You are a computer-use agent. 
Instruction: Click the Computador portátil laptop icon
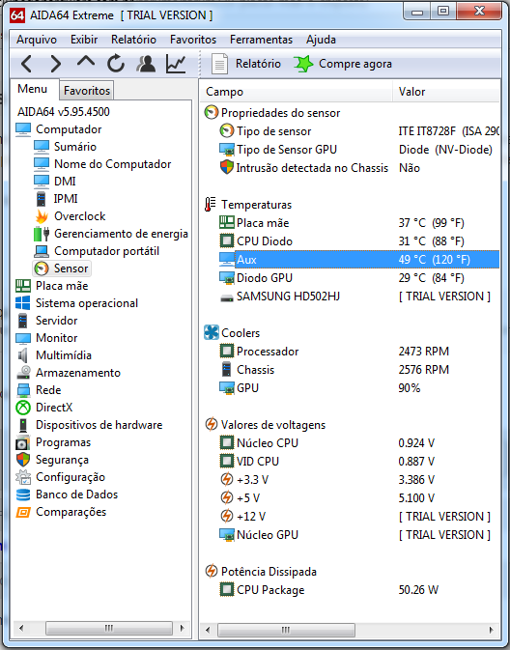pos(42,251)
